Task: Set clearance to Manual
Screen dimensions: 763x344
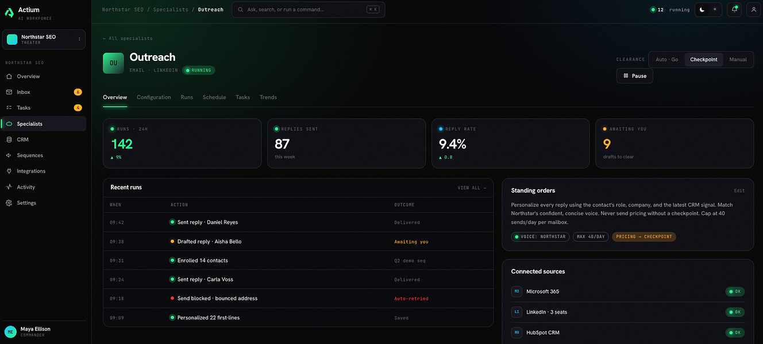Action: [x=738, y=60]
